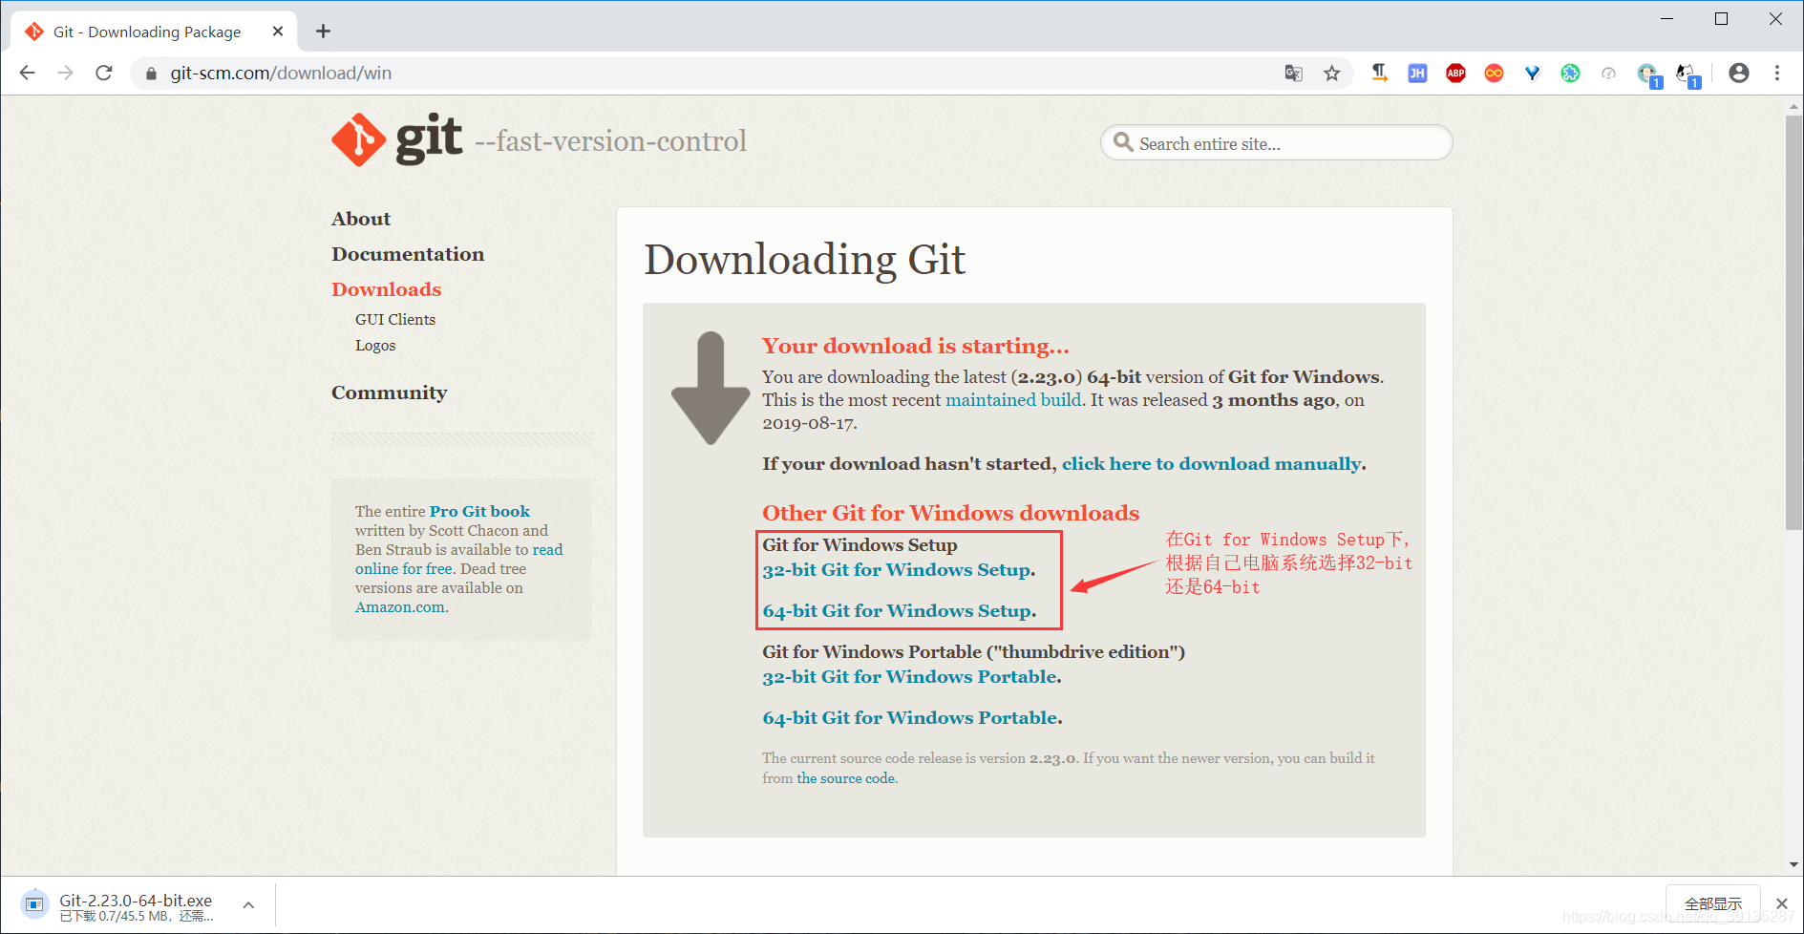Click the site lock icon in address bar
1804x934 pixels.
click(151, 74)
